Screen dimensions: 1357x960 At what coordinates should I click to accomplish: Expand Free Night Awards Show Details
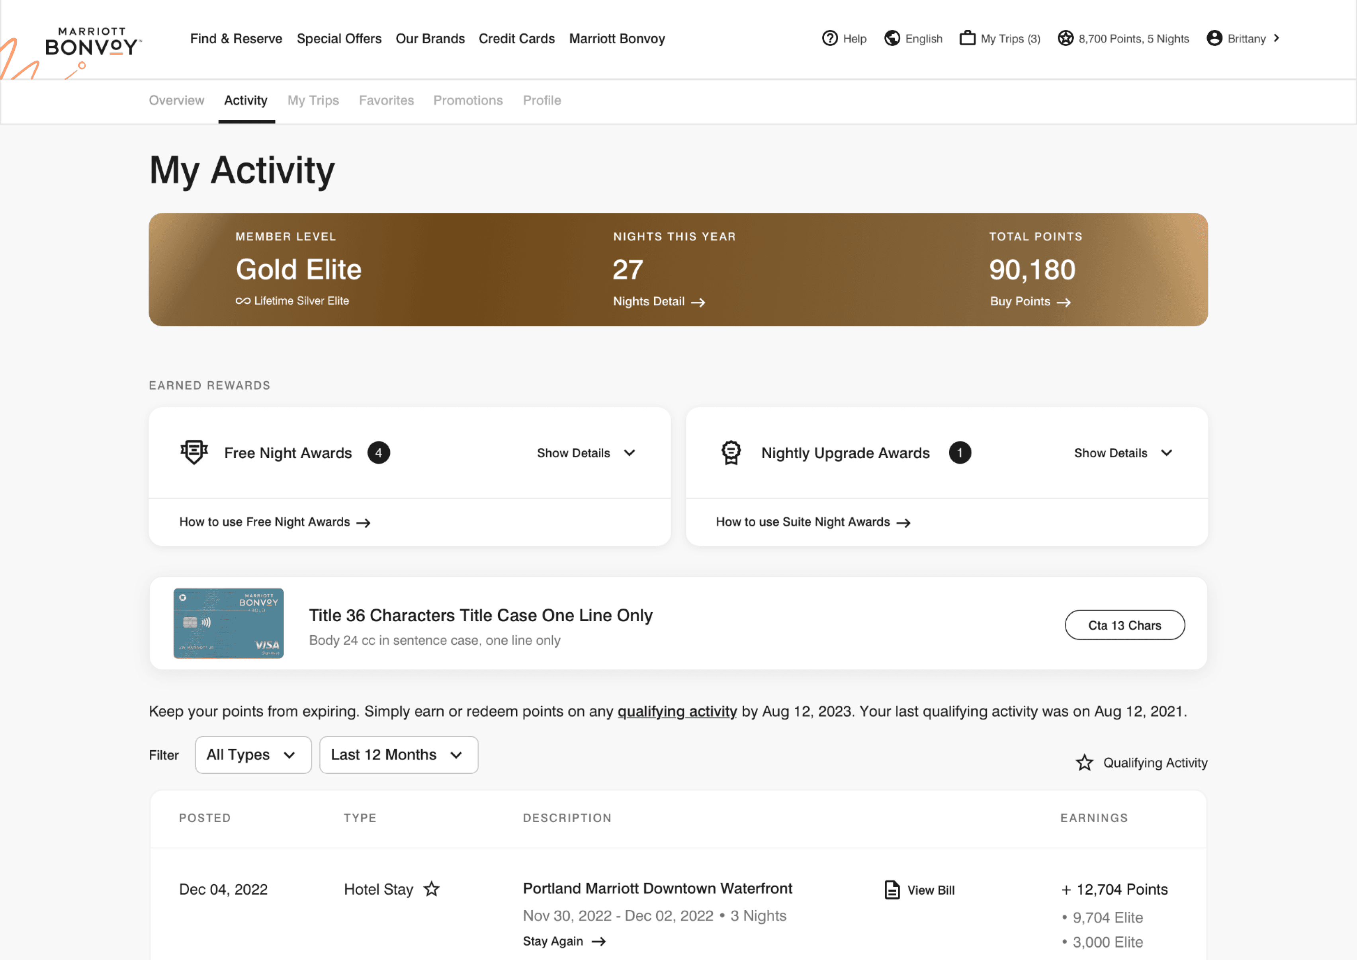click(x=586, y=453)
